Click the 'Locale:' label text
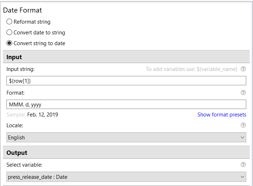 click(x=15, y=125)
